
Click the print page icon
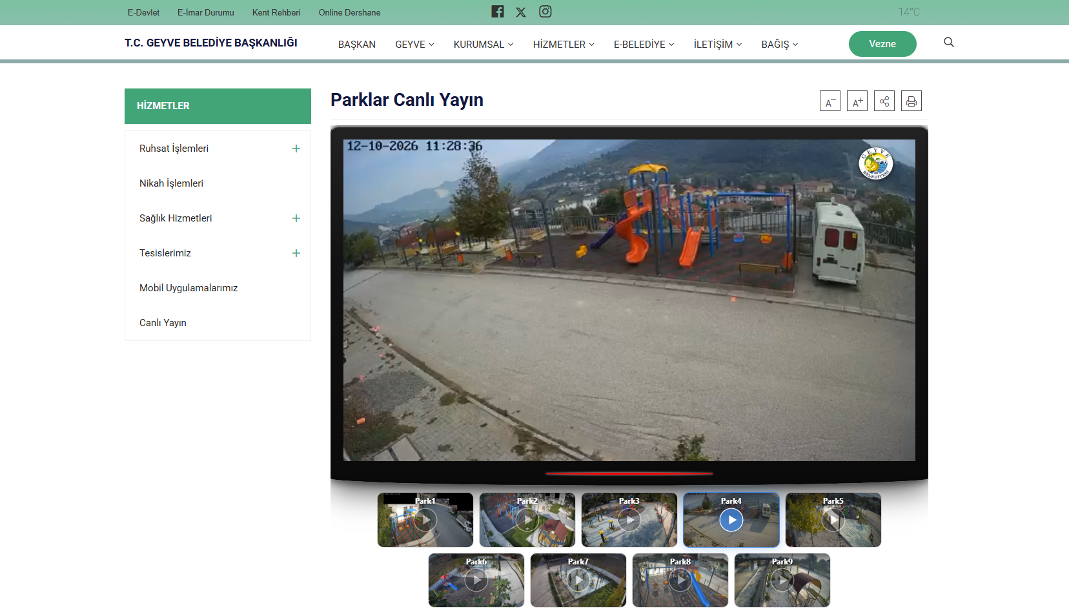[x=911, y=101]
